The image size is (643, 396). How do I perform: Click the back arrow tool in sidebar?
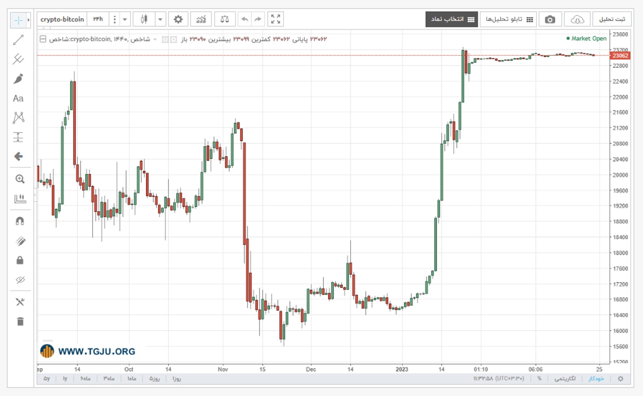(18, 156)
